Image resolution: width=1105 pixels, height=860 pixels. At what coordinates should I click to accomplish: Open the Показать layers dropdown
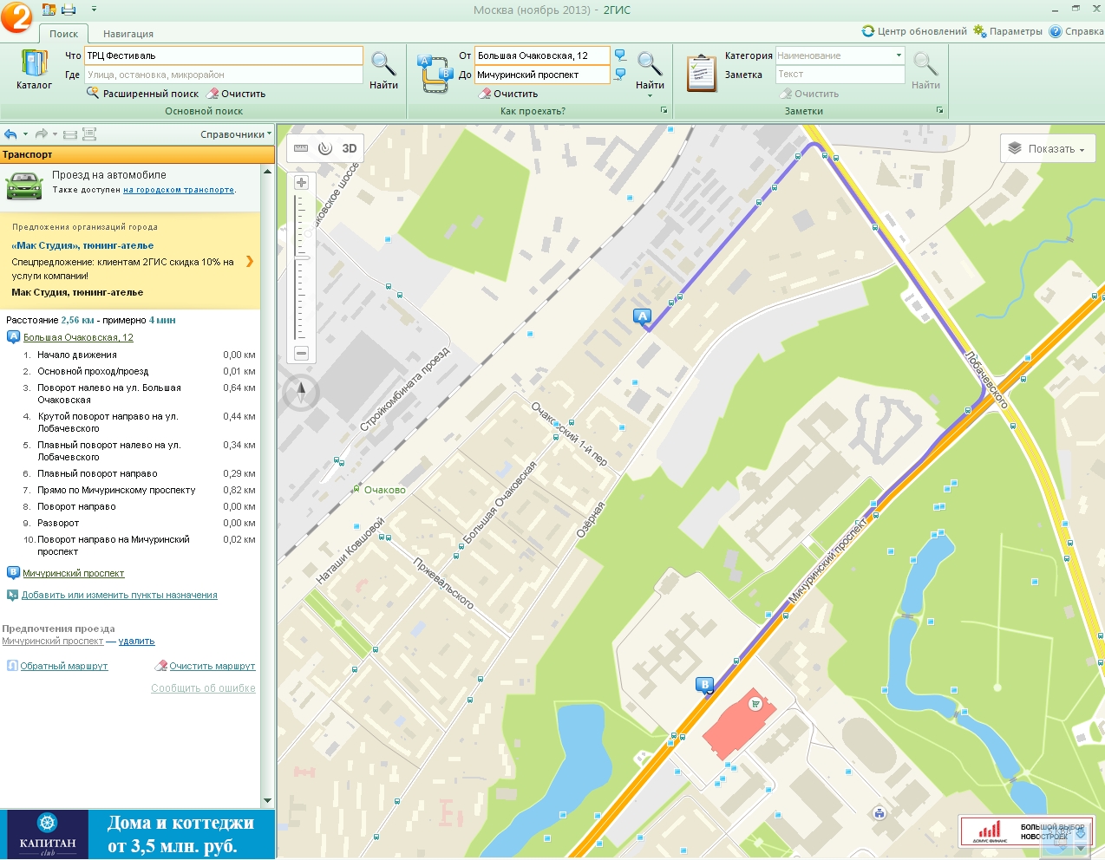pyautogui.click(x=1048, y=149)
